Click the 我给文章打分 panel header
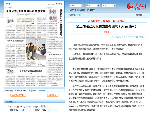This screenshot has height=113, width=150. tap(34, 102)
